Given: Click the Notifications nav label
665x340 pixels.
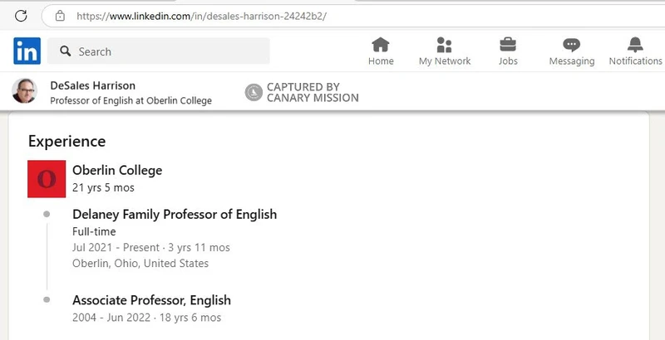Looking at the screenshot, I should [635, 61].
